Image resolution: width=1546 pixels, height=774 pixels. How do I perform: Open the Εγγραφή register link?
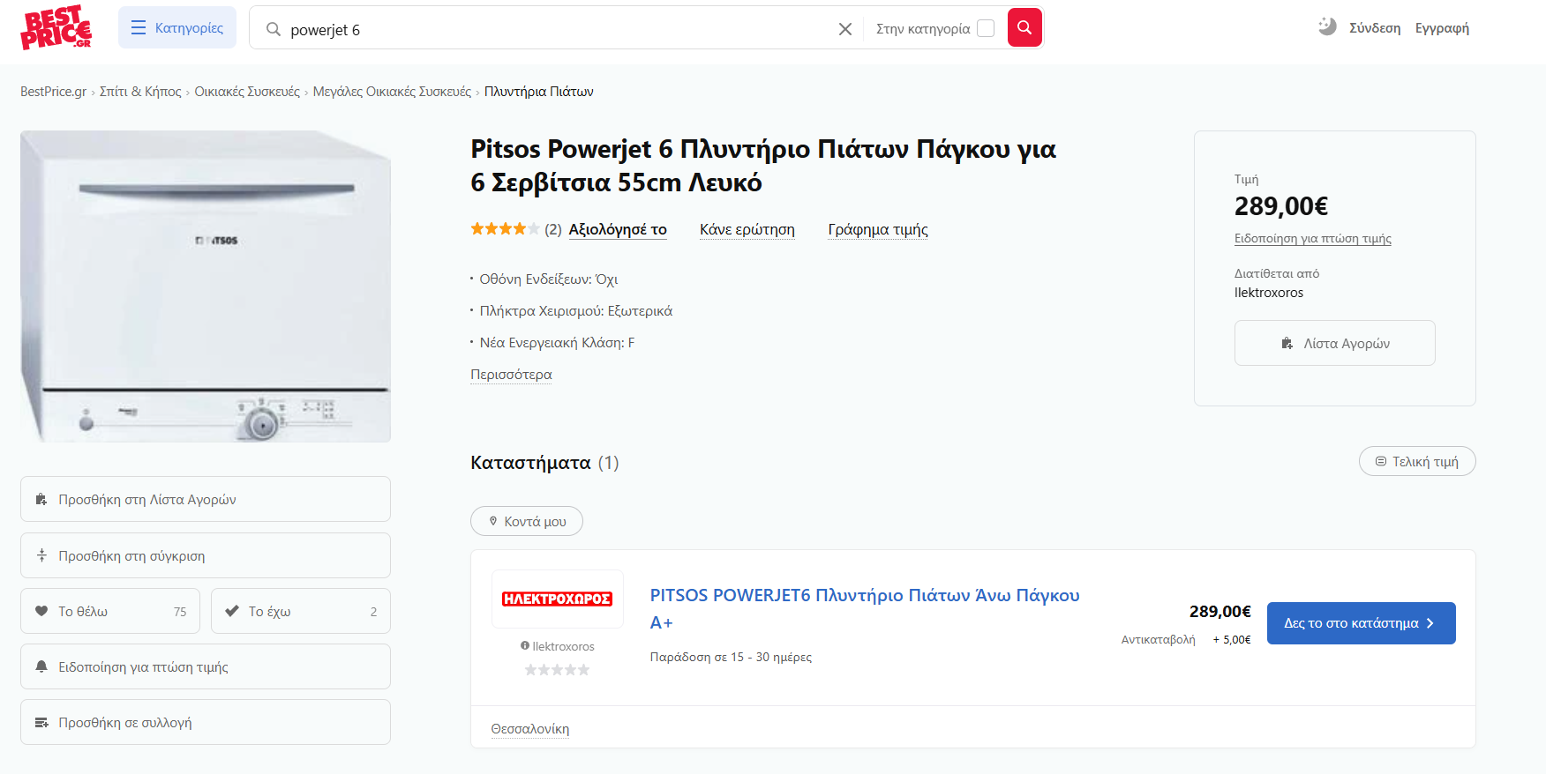click(x=1442, y=28)
